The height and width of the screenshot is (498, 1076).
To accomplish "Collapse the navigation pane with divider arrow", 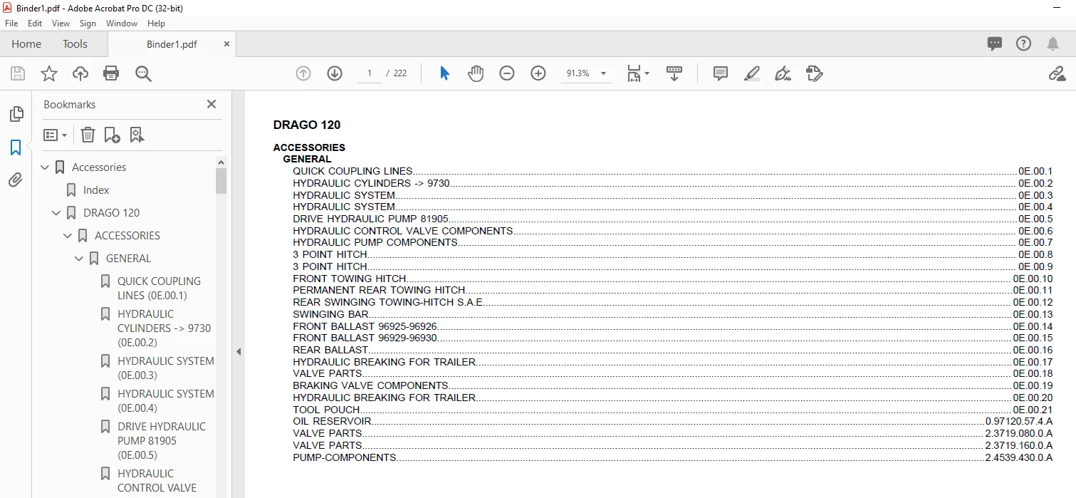I will pos(239,351).
